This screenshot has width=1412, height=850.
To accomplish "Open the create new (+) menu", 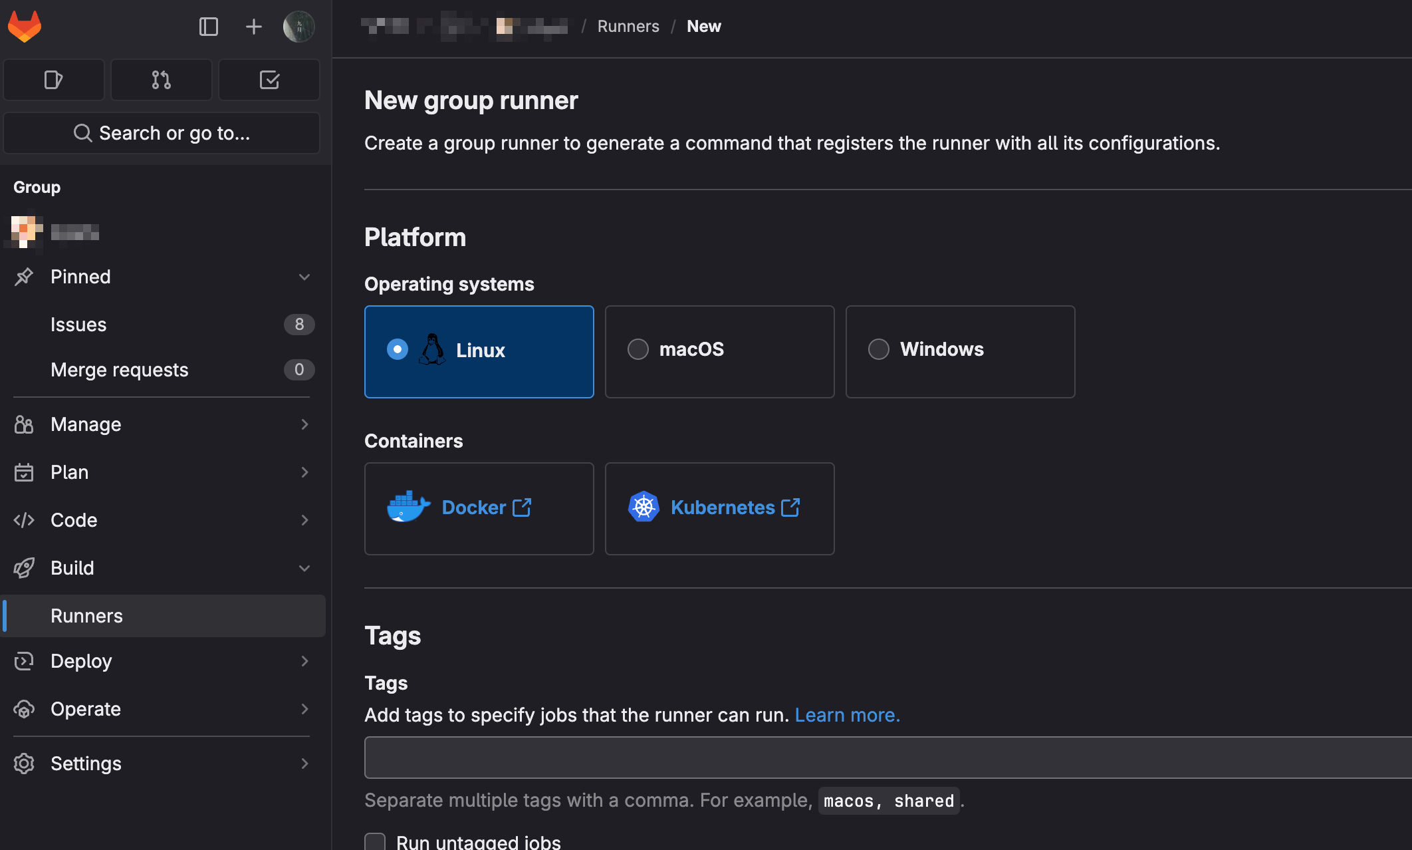I will click(253, 26).
